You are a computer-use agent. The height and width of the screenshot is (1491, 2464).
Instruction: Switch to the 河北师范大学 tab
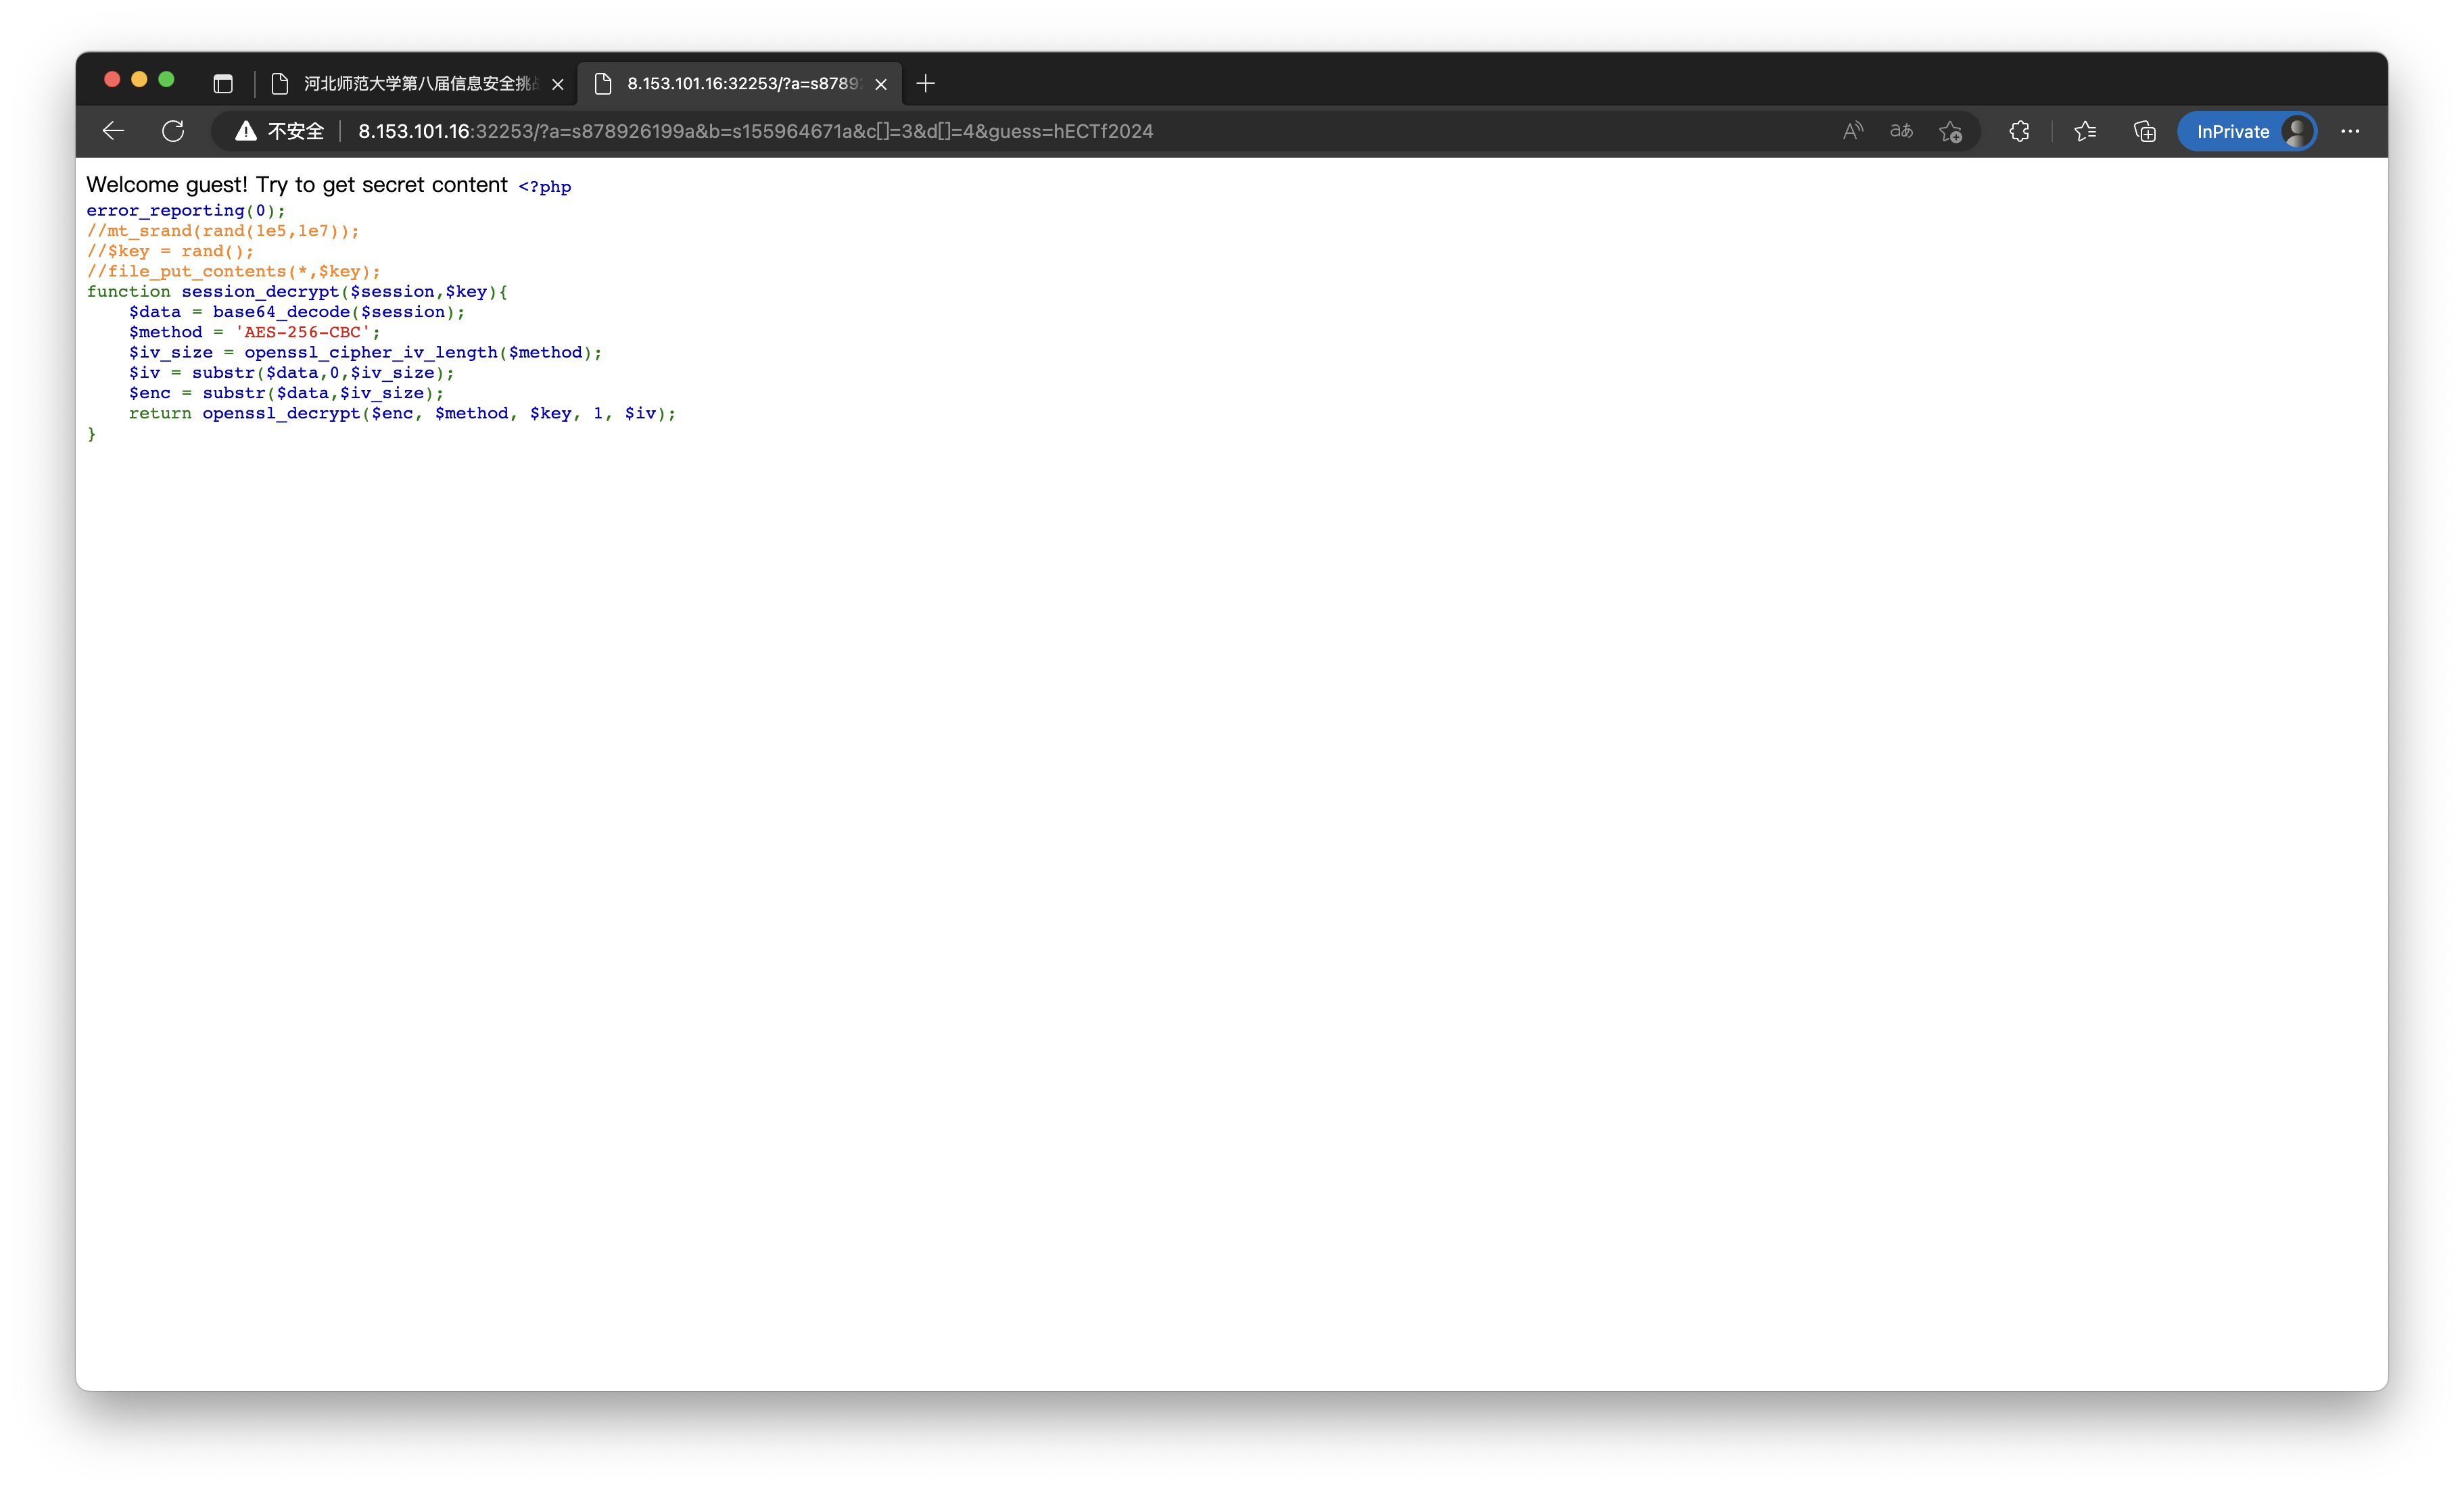click(x=420, y=84)
